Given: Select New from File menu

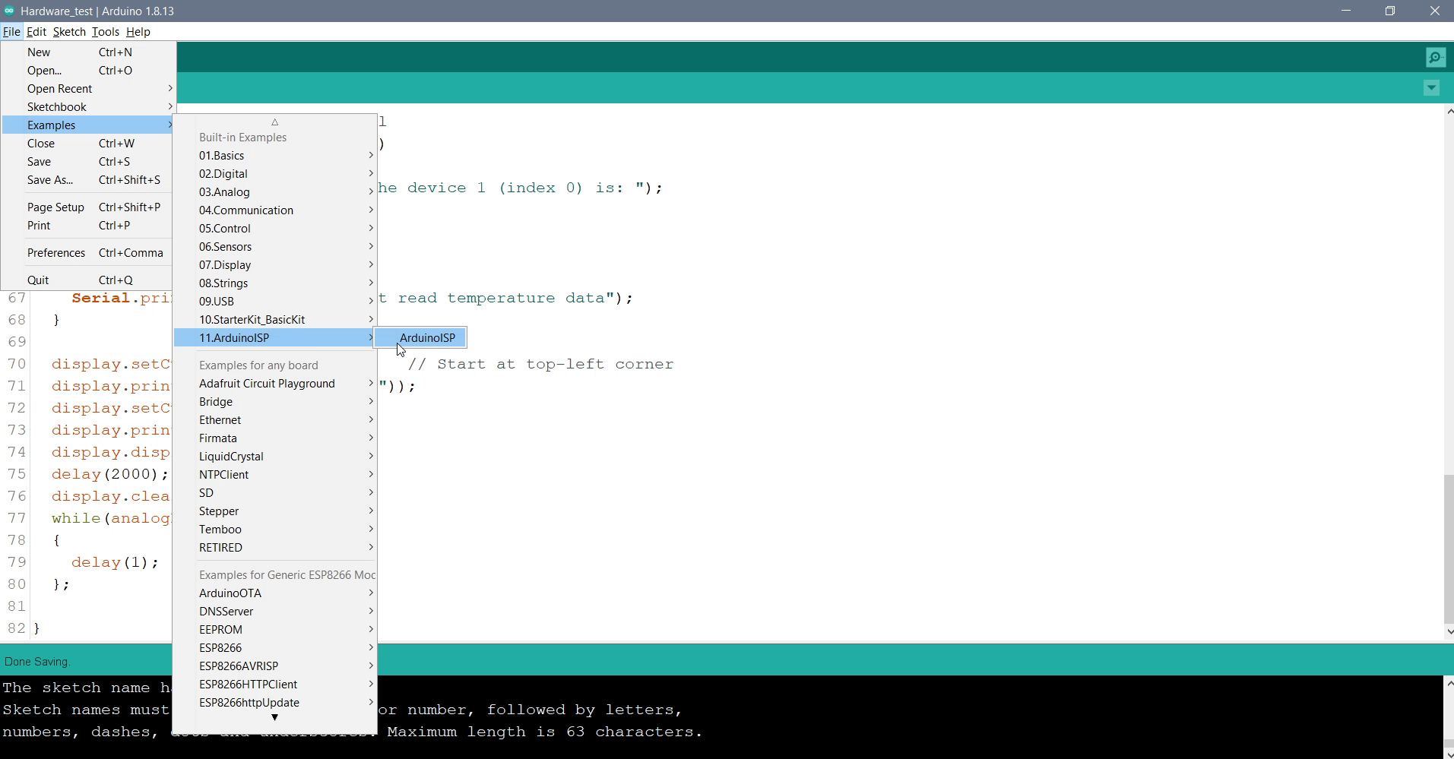Looking at the screenshot, I should [x=89, y=52].
